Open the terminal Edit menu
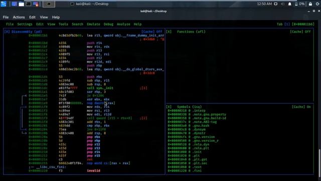Screen dimensions: 321x181 click(x=32, y=17)
